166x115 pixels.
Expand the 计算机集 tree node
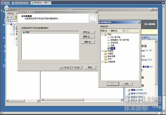pos(102,62)
